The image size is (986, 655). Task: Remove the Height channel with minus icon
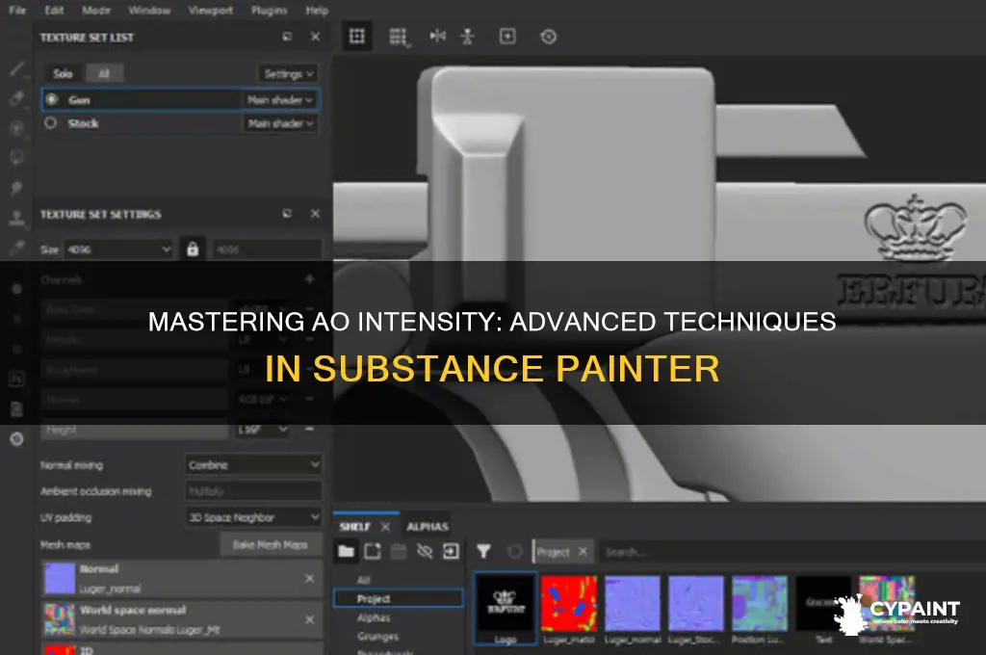(309, 429)
